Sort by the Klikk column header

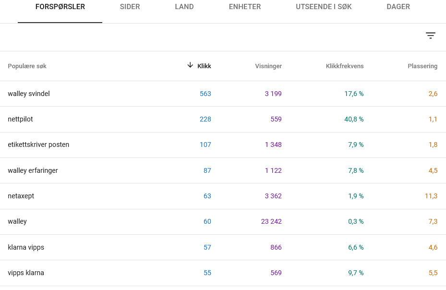click(x=204, y=66)
